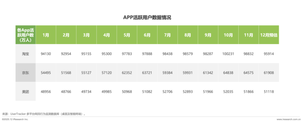Click the 京东 value 64838
Image resolution: width=303 pixels, height=122 pixels.
[228, 73]
